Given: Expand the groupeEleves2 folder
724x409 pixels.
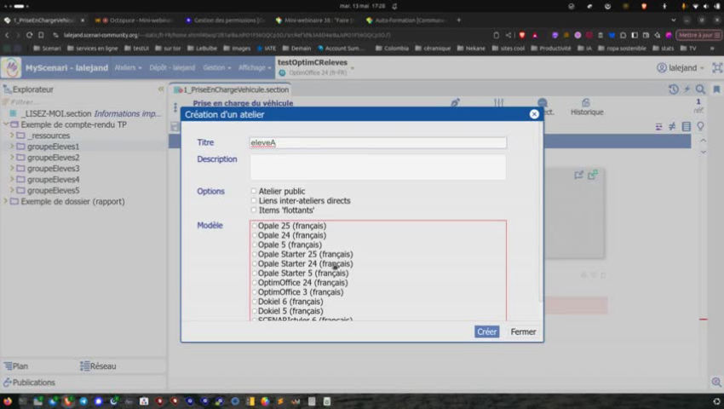Looking at the screenshot, I should point(12,157).
